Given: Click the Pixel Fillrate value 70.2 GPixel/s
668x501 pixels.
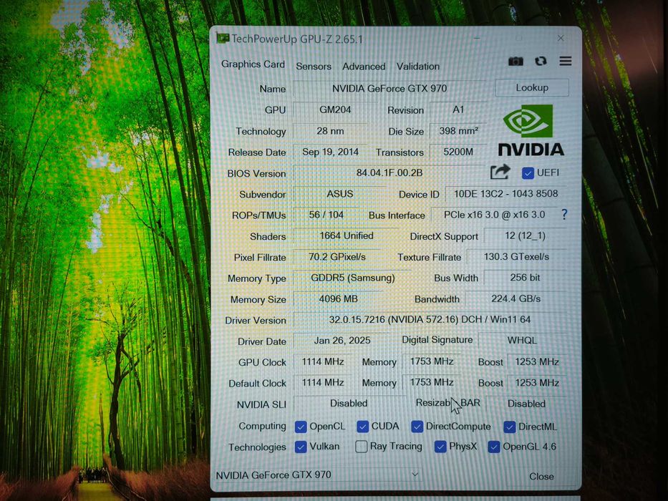Looking at the screenshot, I should 337,257.
